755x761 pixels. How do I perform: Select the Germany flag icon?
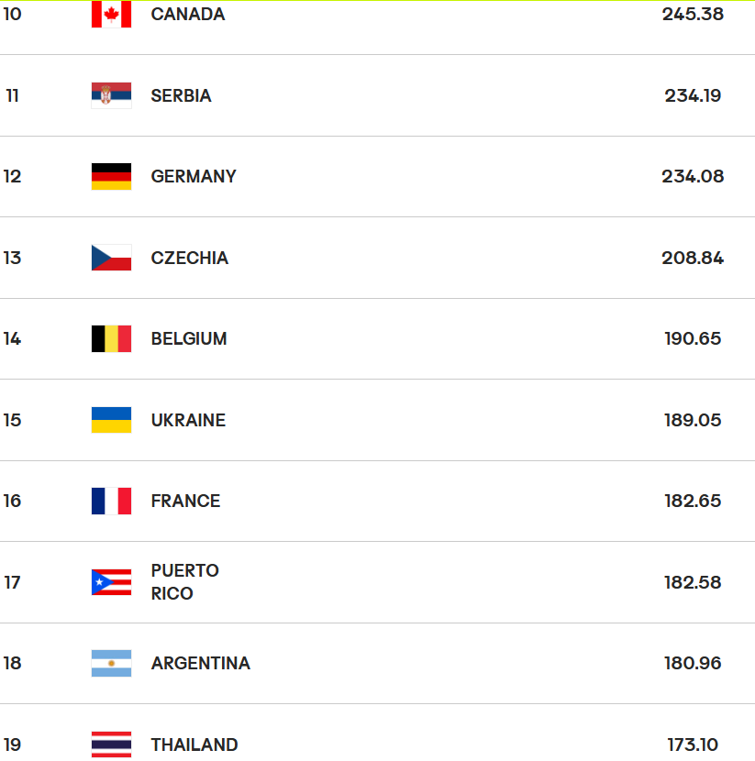pos(111,176)
